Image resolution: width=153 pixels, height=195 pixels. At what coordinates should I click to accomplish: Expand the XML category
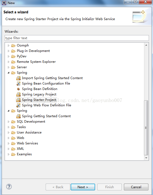coord(8,149)
